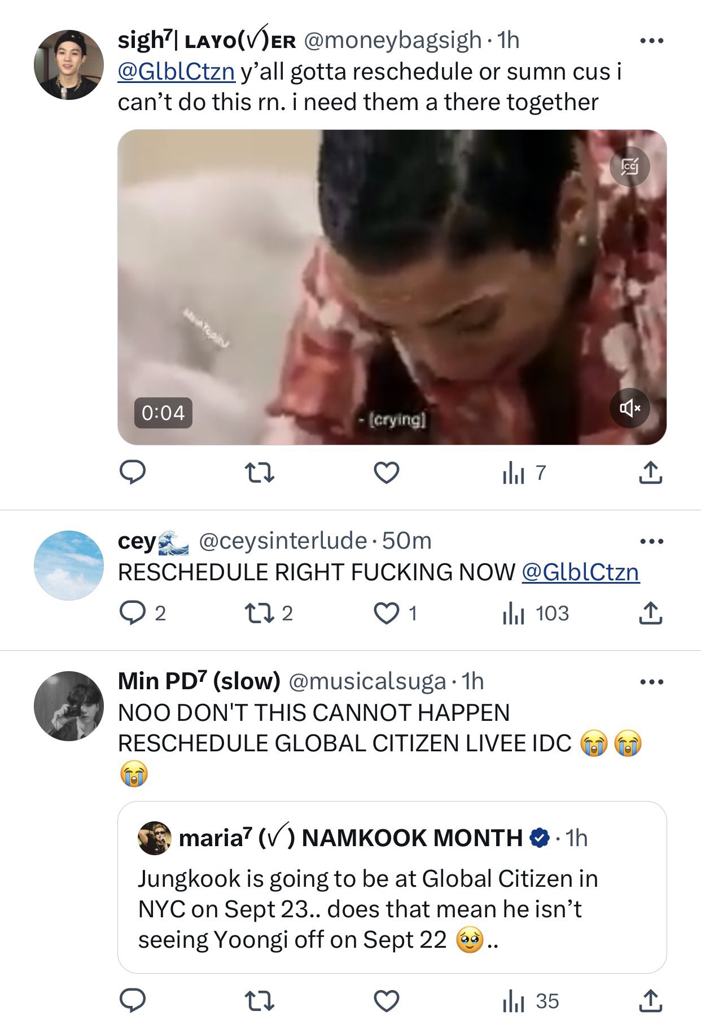Open more options for @ceysinterlude tweet
Image resolution: width=701 pixels, height=1033 pixels.
click(651, 541)
